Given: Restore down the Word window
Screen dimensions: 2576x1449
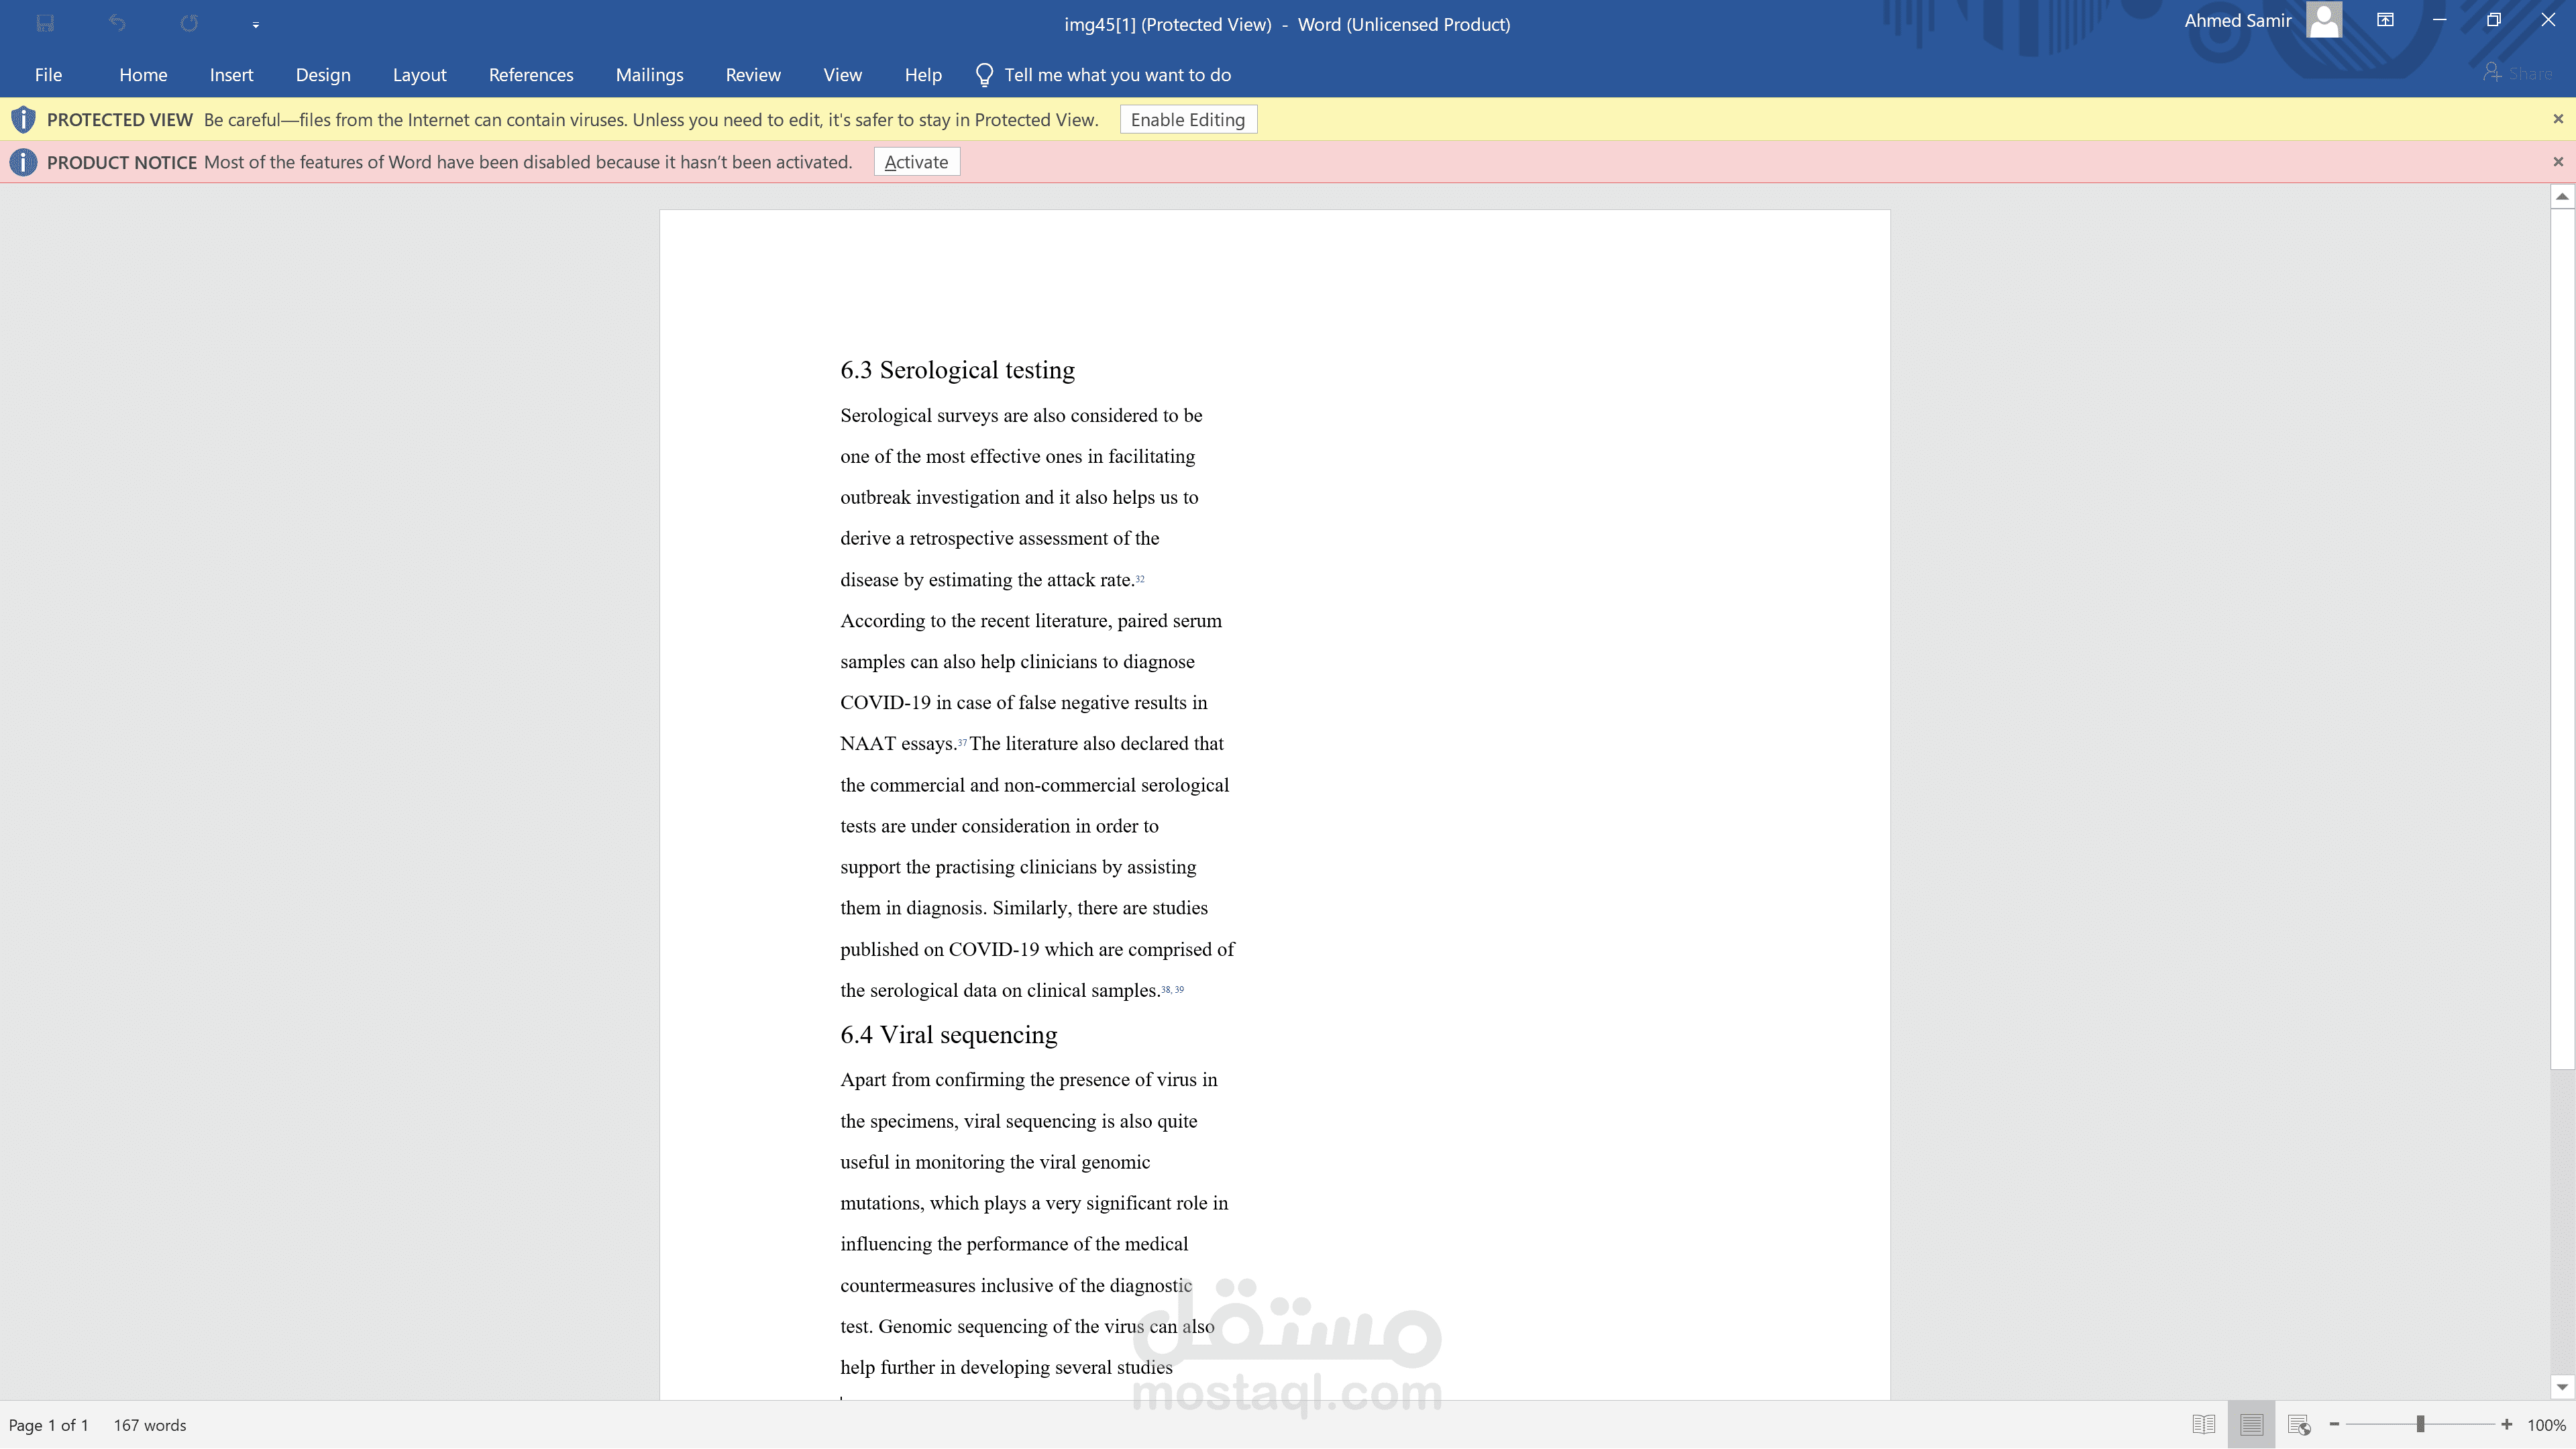Looking at the screenshot, I should point(2493,20).
